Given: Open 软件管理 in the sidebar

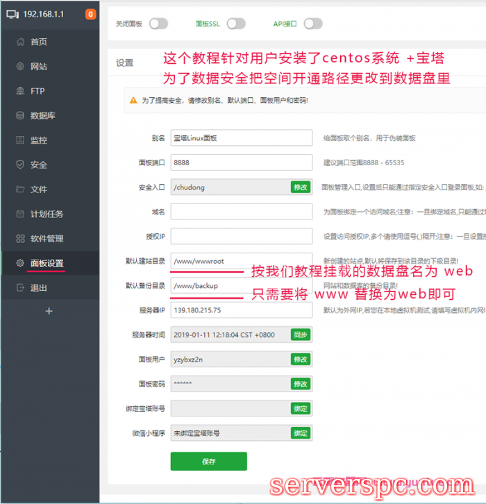Looking at the screenshot, I should tap(47, 239).
